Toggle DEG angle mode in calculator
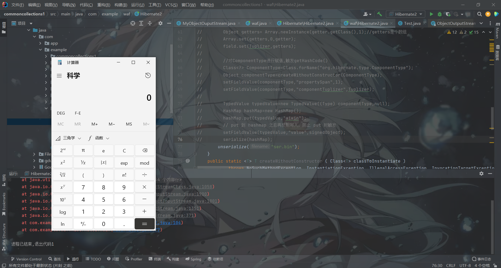 click(x=61, y=113)
